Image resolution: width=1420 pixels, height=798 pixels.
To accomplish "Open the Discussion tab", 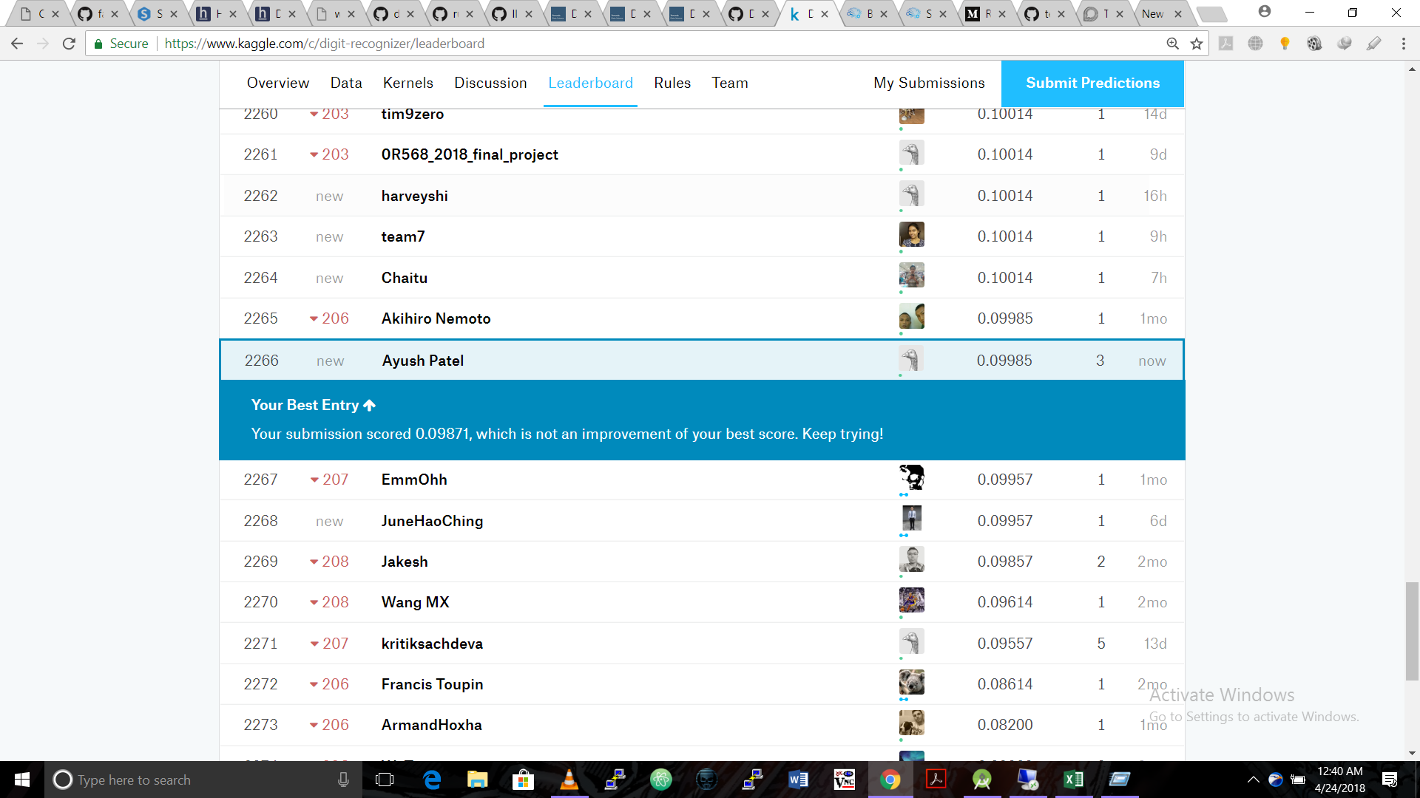I will (490, 83).
